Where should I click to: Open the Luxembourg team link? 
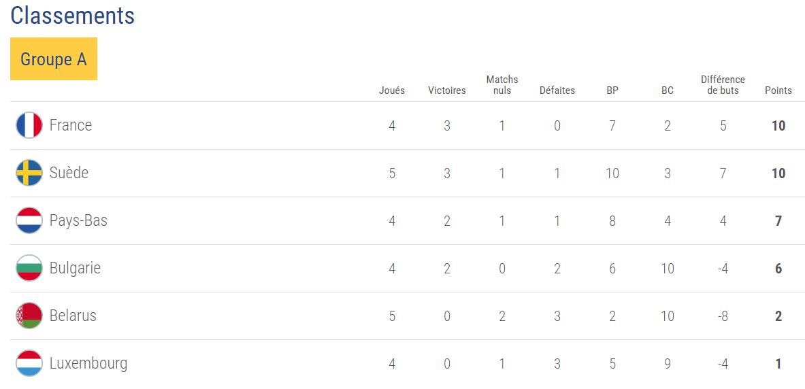coord(88,363)
